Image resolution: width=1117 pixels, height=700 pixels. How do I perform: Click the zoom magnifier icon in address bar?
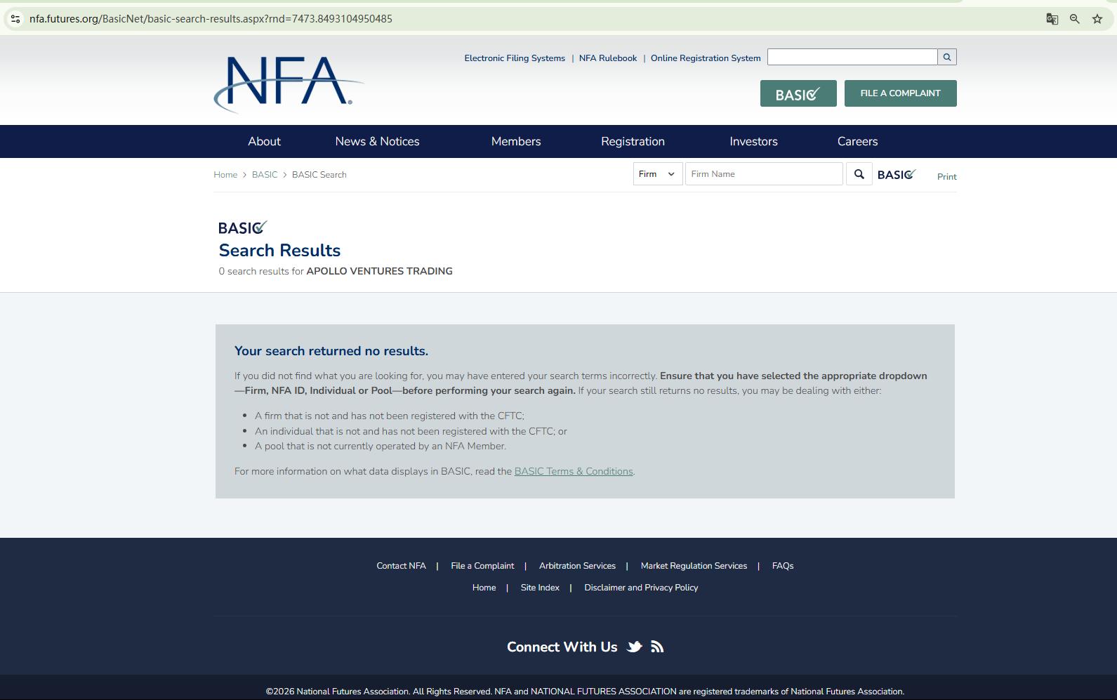(1074, 19)
